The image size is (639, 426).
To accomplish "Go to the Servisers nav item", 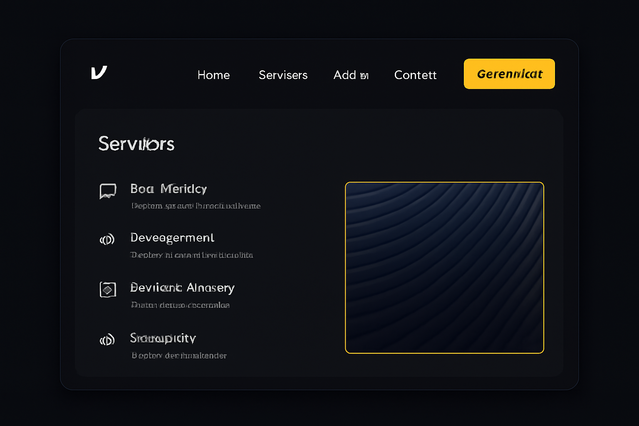I will tap(283, 75).
